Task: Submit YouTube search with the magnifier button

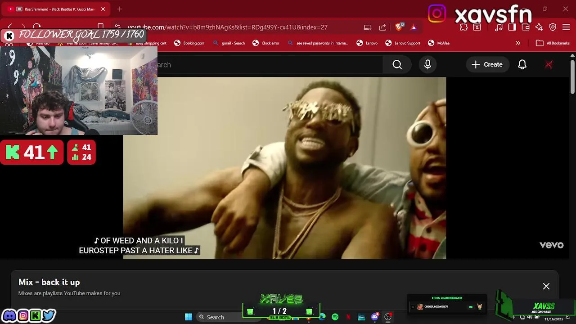Action: pos(397,65)
